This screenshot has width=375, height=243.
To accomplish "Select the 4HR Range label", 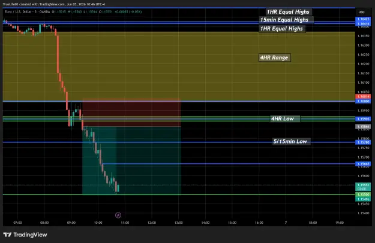I will pos(274,57).
